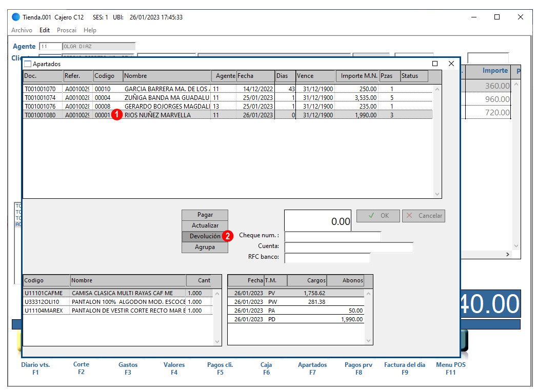The image size is (537, 392).
Task: Open Caja F6
Action: click(266, 368)
